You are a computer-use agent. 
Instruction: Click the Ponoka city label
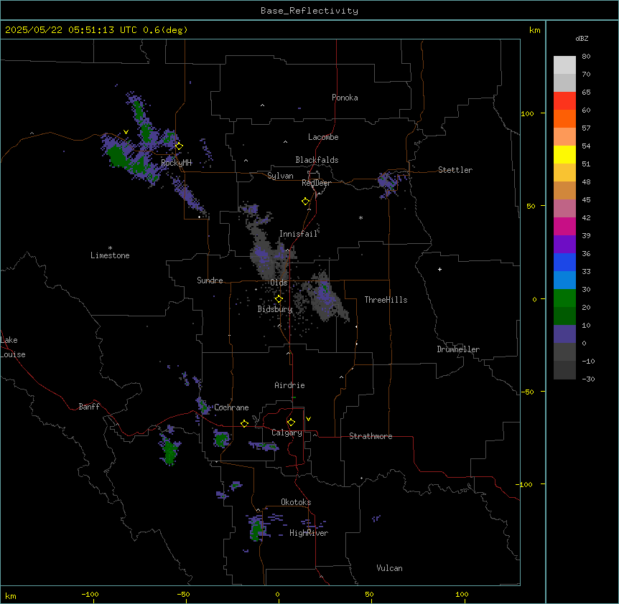[x=345, y=98]
